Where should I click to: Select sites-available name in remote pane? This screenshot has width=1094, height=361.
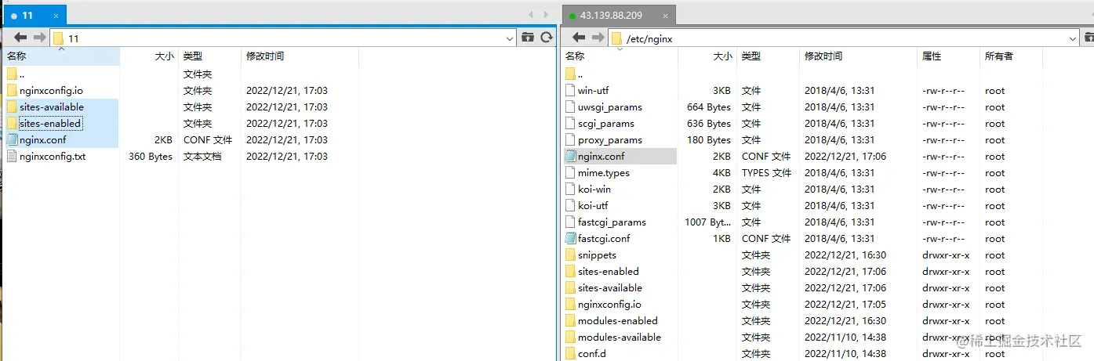[610, 288]
